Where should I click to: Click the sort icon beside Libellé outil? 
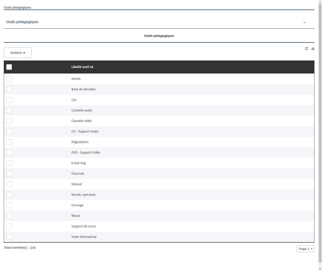[x=92, y=67]
